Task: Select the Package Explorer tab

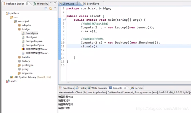Action: [x=15, y=4]
